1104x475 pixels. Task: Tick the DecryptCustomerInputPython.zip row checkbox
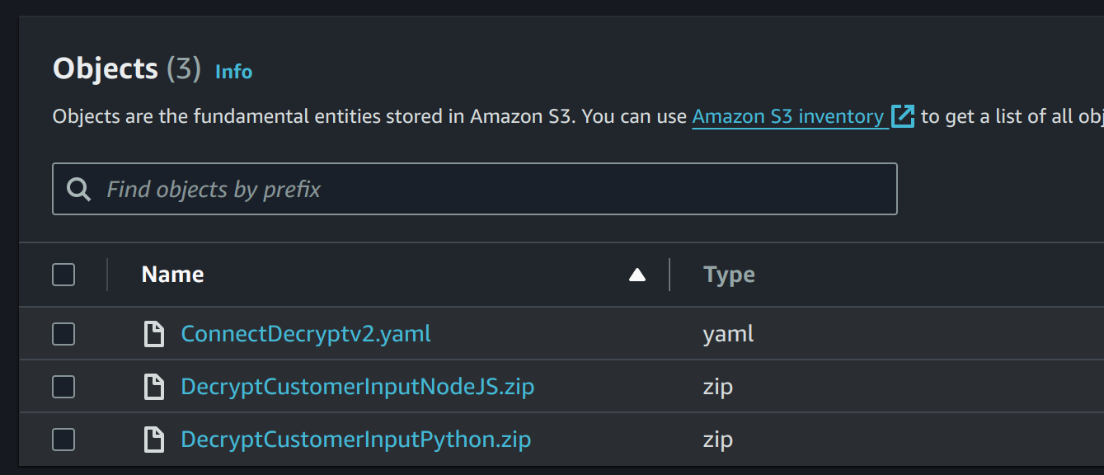pyautogui.click(x=63, y=440)
